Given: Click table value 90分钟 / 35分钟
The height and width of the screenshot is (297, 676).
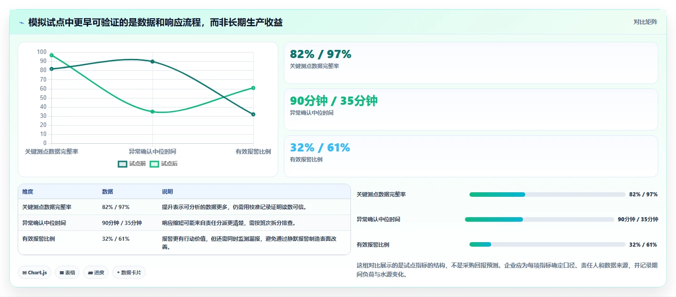Looking at the screenshot, I should tap(122, 223).
